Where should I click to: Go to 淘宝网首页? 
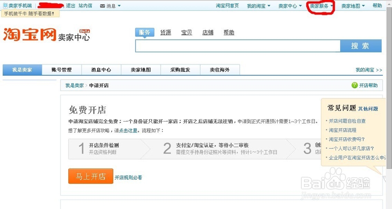[x=227, y=6]
